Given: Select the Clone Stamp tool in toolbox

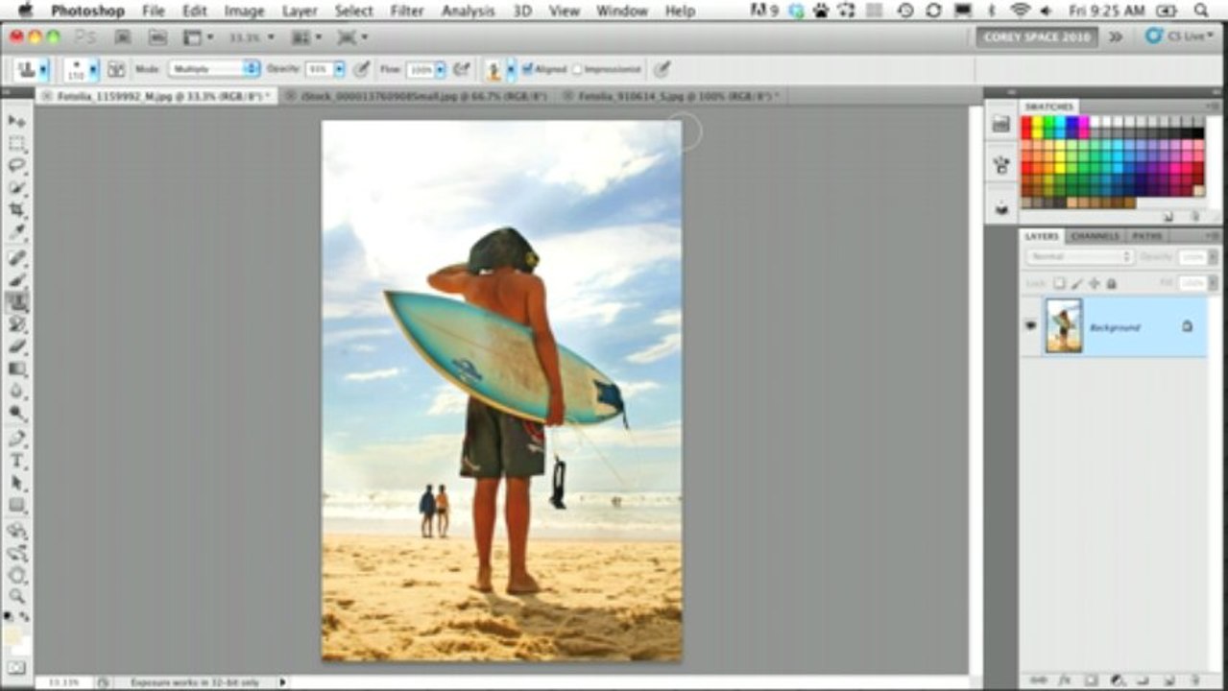Looking at the screenshot, I should [x=17, y=302].
